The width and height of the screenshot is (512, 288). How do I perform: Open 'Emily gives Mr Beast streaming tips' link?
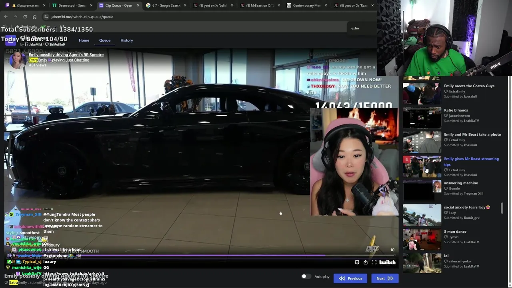click(x=471, y=162)
